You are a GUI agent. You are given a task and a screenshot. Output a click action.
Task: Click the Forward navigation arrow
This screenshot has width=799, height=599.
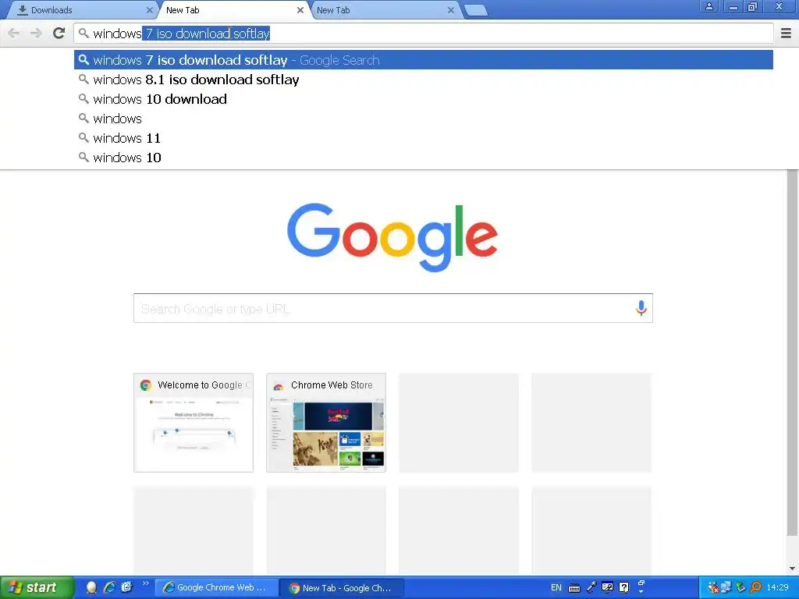(x=36, y=34)
